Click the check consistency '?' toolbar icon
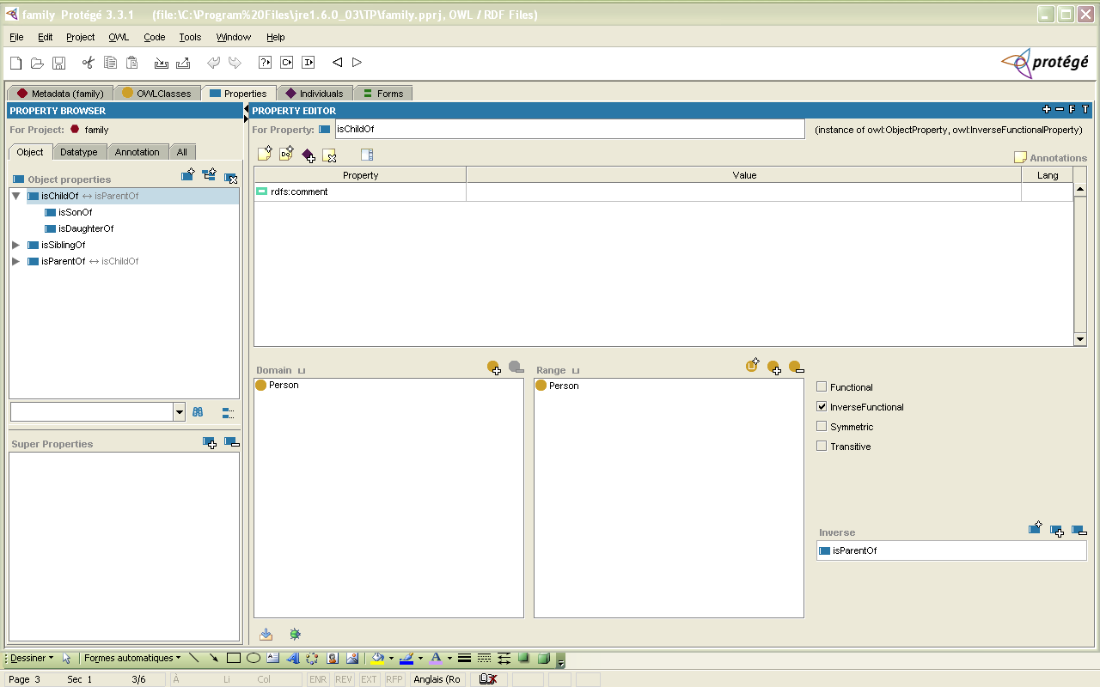 pyautogui.click(x=265, y=63)
